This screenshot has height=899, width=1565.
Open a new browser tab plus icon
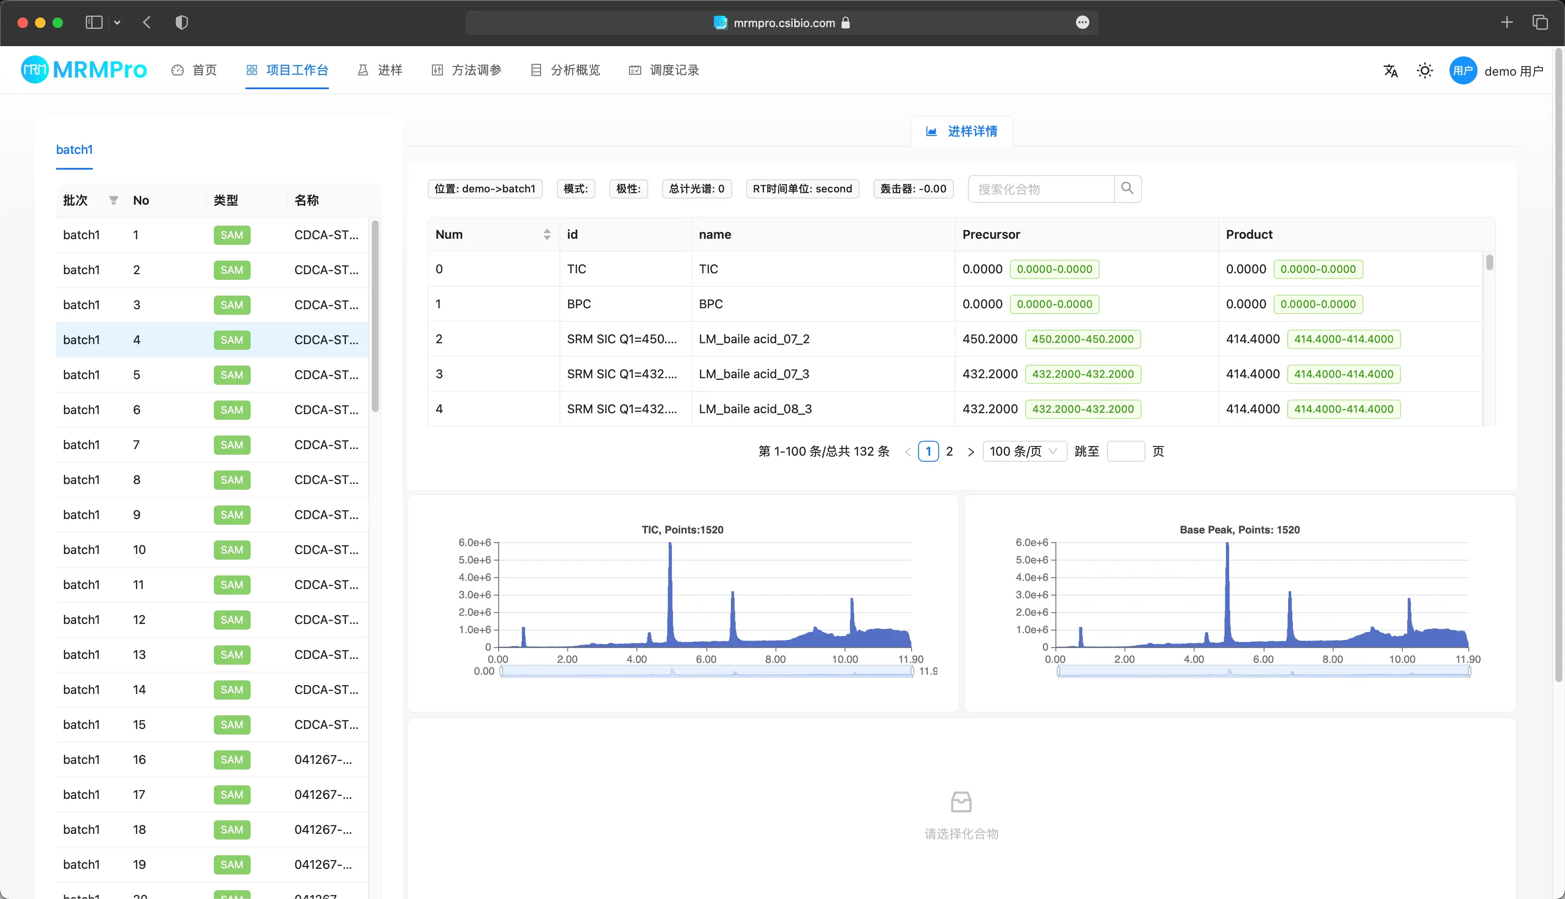tap(1507, 23)
